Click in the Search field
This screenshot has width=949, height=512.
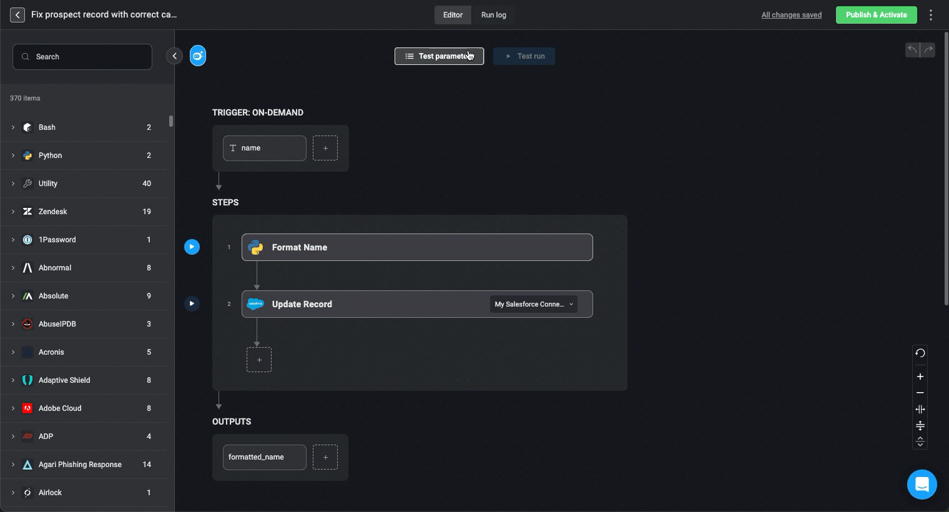click(82, 57)
